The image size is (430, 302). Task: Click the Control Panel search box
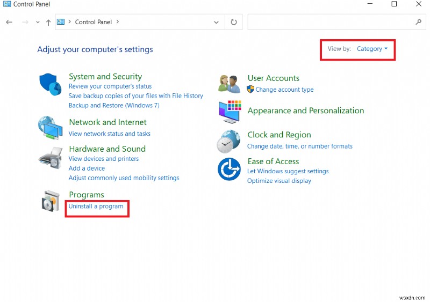pos(331,22)
